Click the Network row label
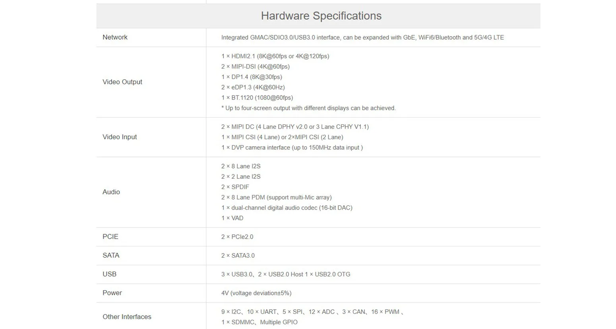This screenshot has width=616, height=329. (115, 37)
